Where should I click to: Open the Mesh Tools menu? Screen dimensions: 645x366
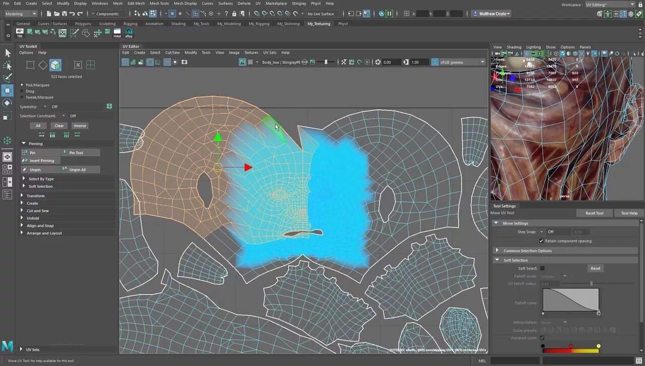tap(159, 3)
